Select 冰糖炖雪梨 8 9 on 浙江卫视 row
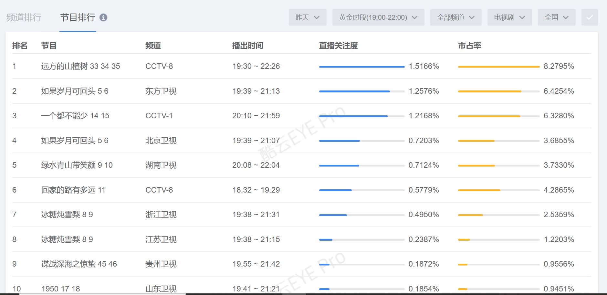Image resolution: width=607 pixels, height=295 pixels. [67, 215]
